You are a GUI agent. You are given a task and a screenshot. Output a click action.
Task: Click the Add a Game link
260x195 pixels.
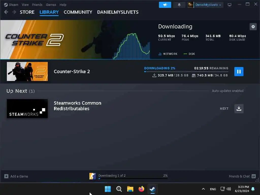[19, 176]
